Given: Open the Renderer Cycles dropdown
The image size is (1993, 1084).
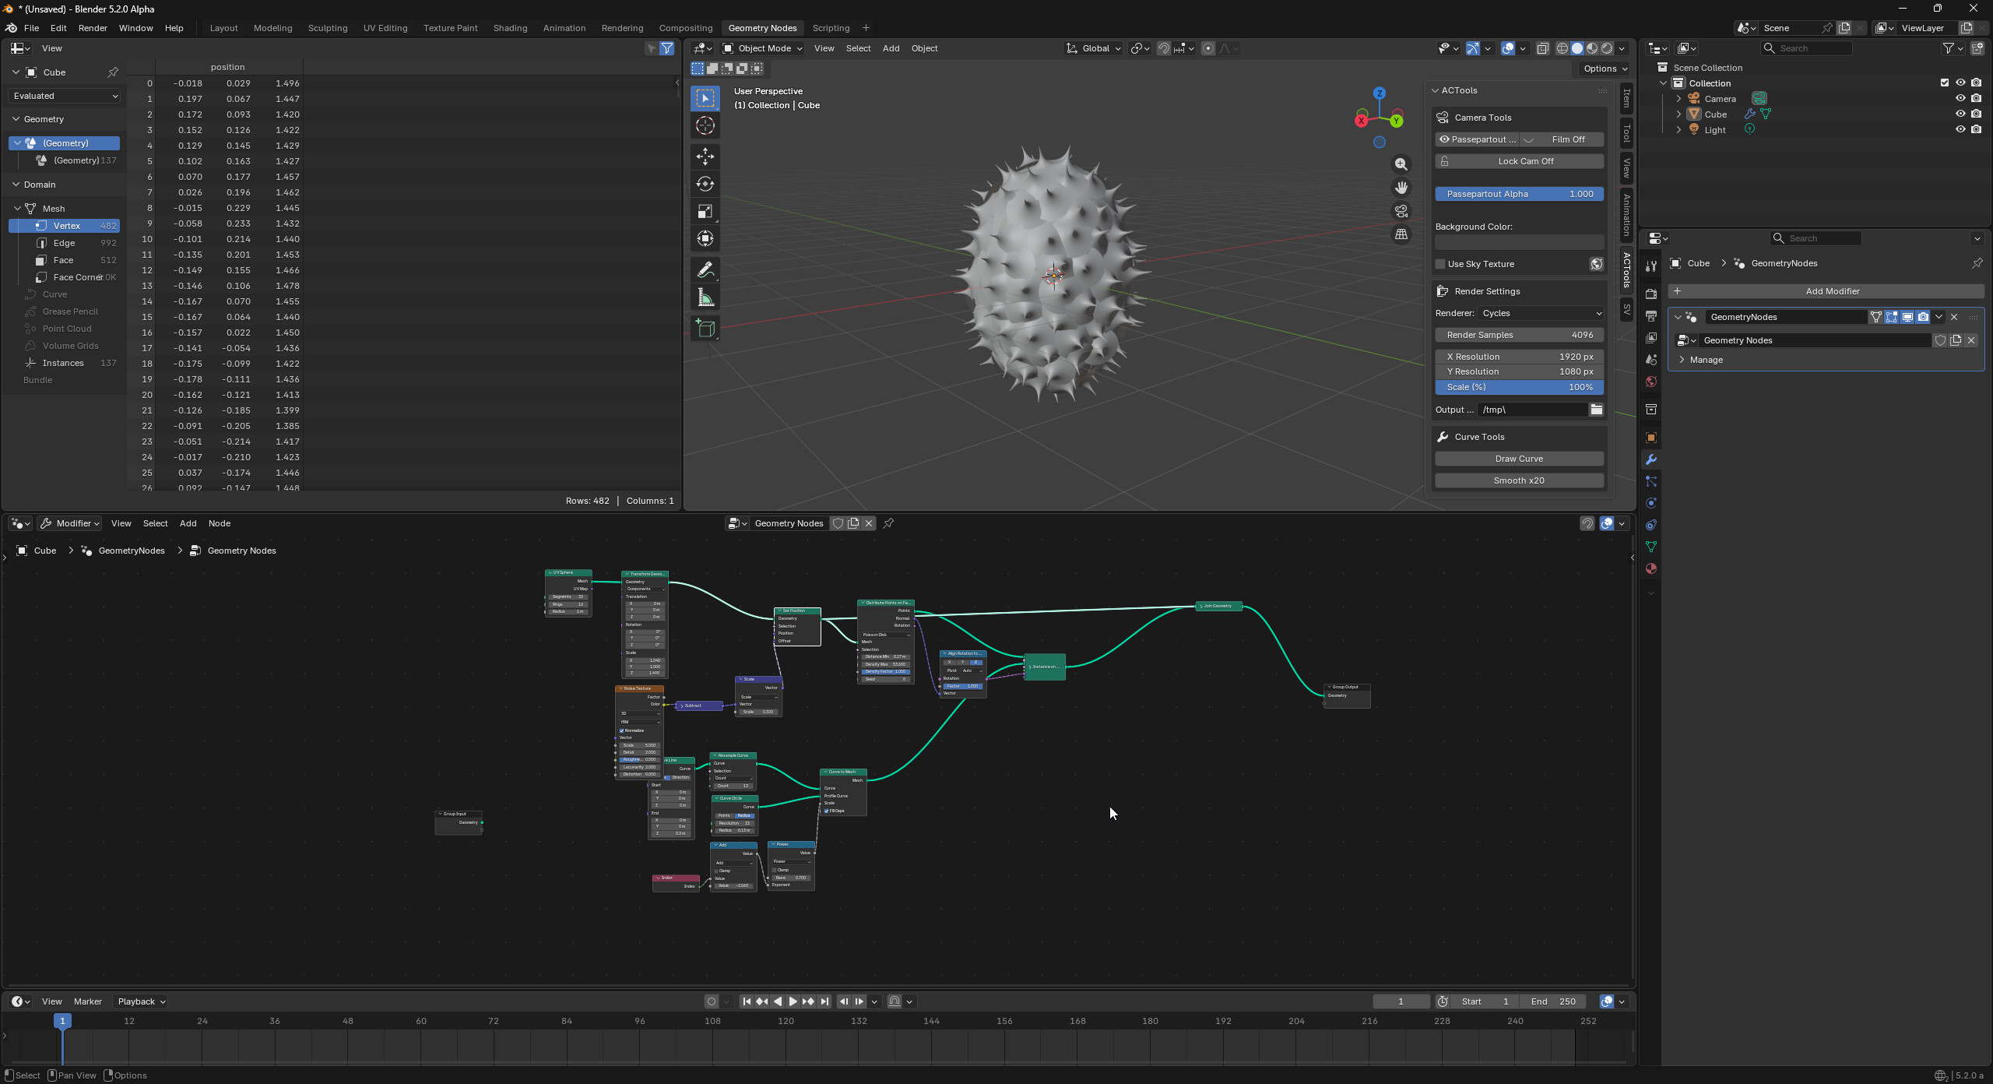Looking at the screenshot, I should pyautogui.click(x=1541, y=313).
